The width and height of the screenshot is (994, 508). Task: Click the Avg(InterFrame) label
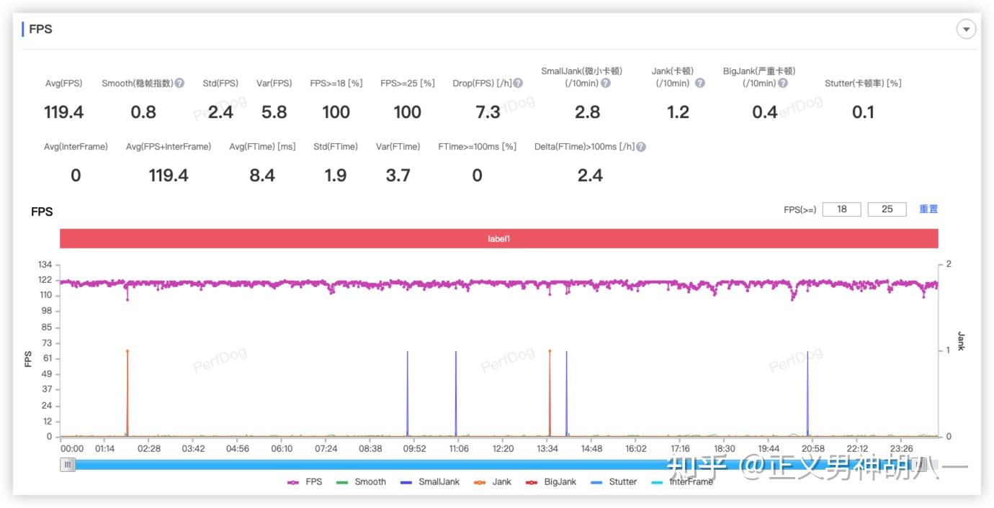(76, 147)
